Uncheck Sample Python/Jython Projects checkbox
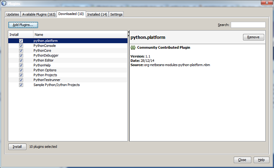The height and width of the screenshot is (168, 274). [x=21, y=85]
